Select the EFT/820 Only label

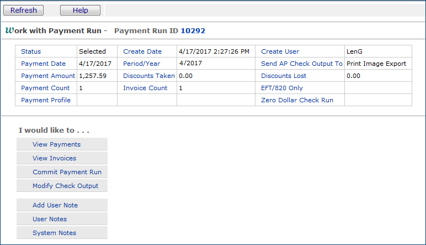282,88
